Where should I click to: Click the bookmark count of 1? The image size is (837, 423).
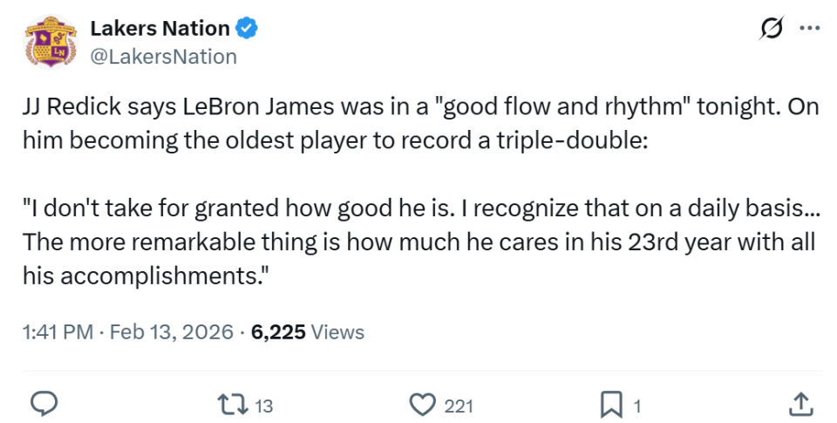click(637, 405)
